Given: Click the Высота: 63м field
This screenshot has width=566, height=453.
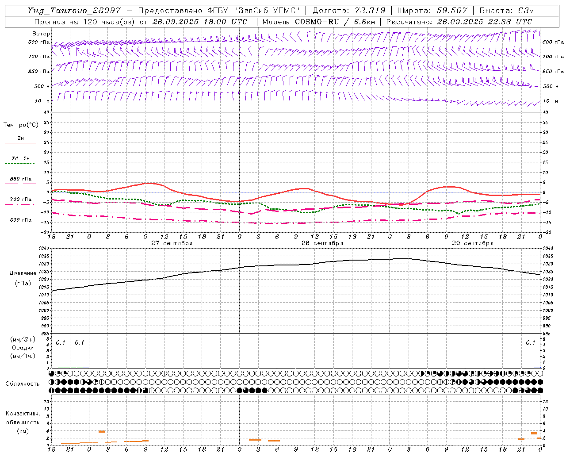Looking at the screenshot, I should tap(506, 11).
